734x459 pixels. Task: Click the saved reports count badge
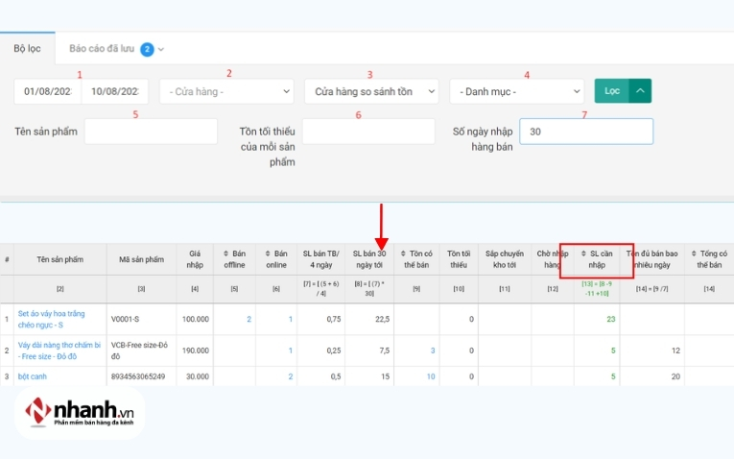[147, 49]
